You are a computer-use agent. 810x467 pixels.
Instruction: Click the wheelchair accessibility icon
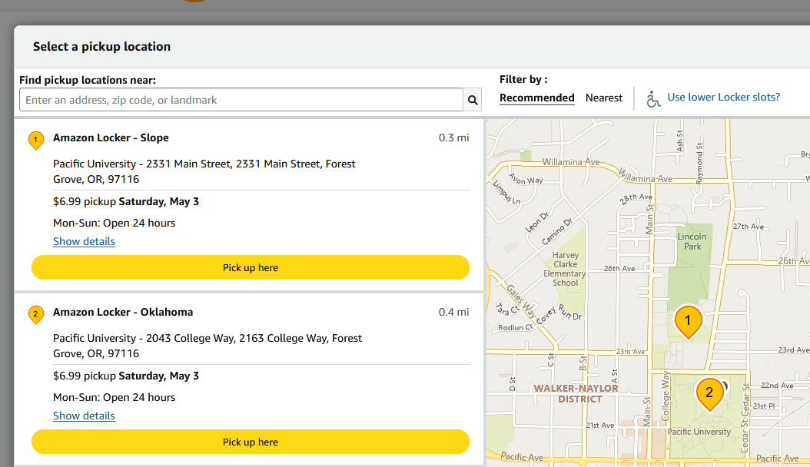tap(653, 98)
